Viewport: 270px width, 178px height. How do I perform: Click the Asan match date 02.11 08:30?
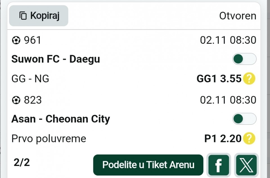228,100
